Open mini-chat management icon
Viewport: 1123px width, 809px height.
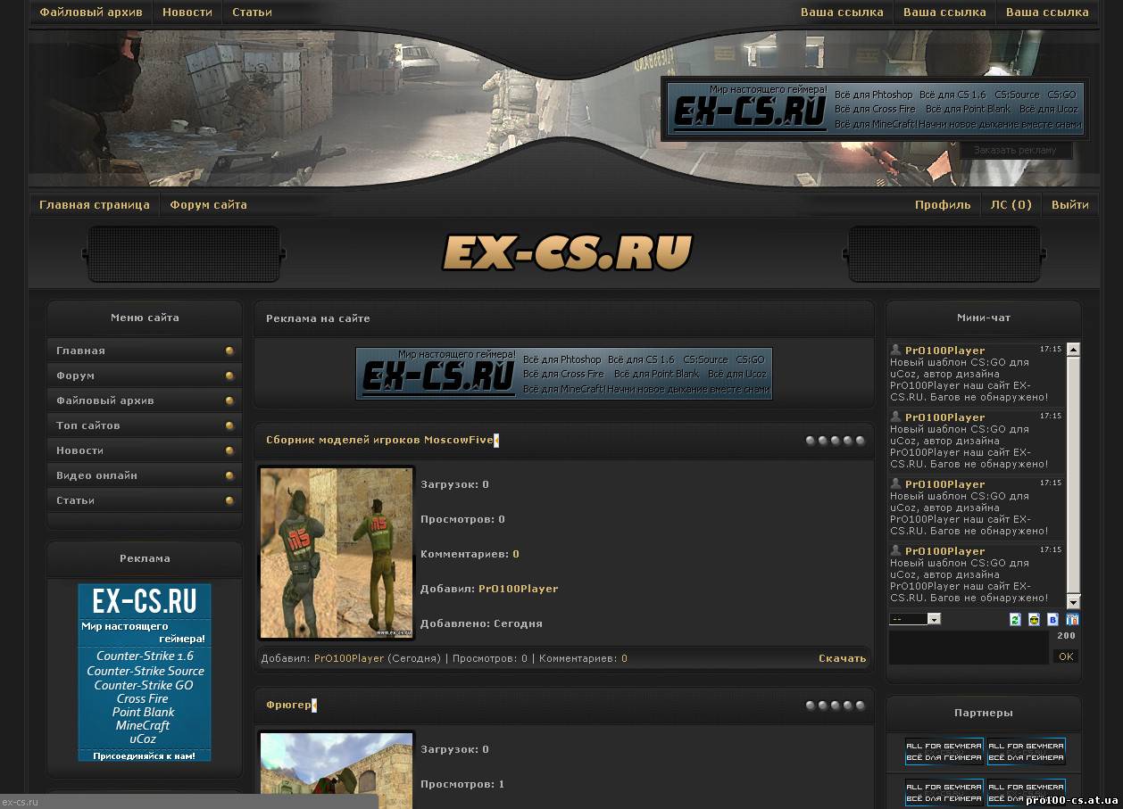[1072, 619]
